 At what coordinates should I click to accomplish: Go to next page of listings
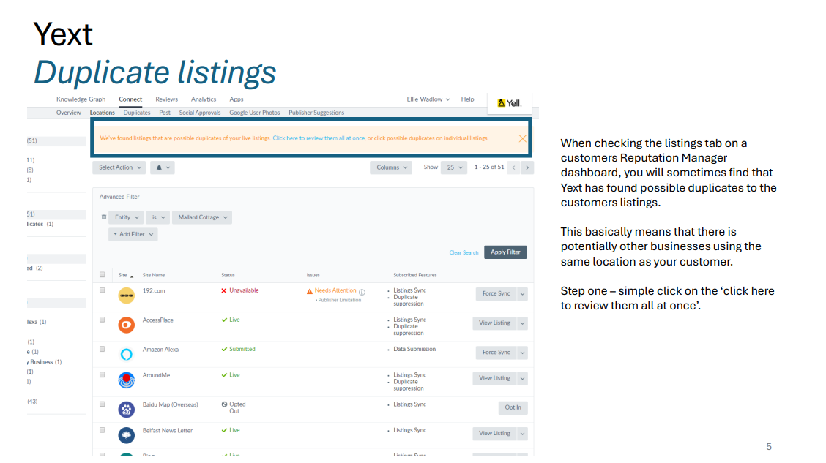click(x=527, y=167)
